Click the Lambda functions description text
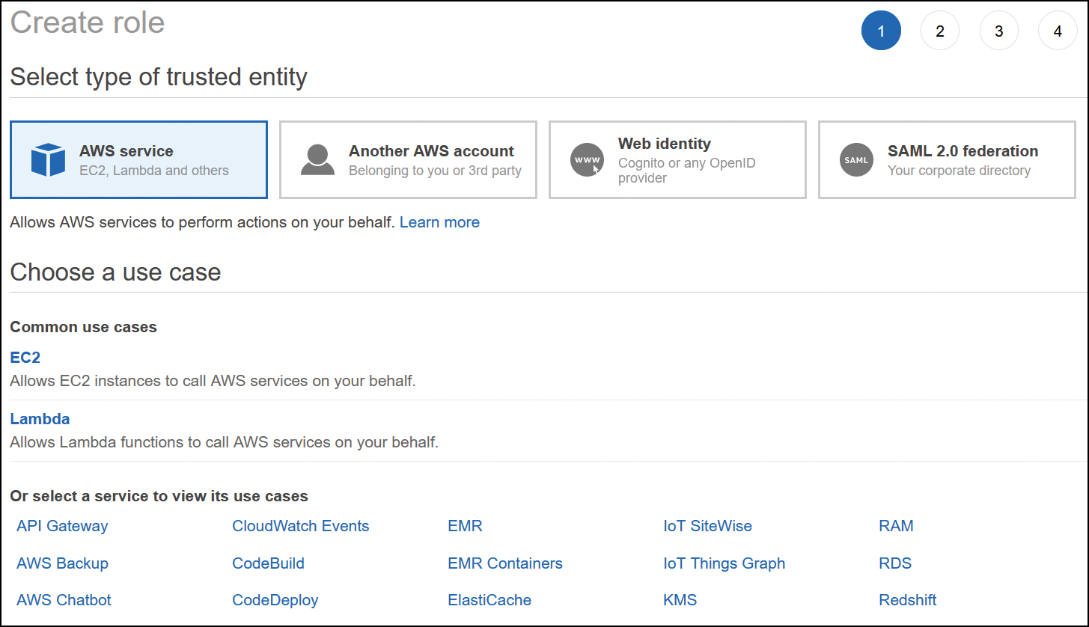 224,442
